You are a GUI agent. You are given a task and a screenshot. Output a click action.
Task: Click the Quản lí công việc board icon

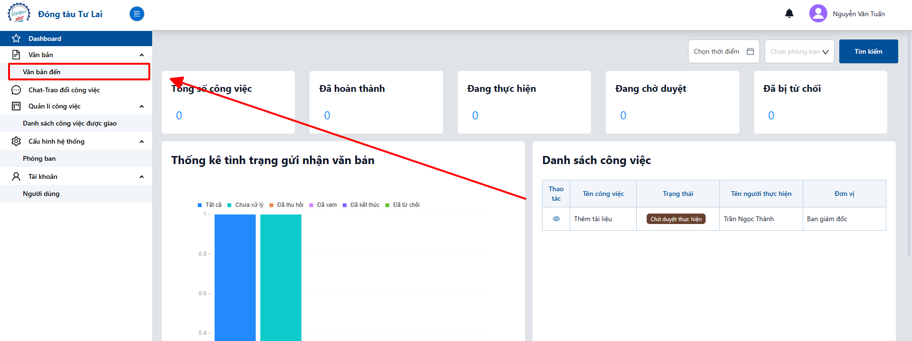tap(16, 106)
